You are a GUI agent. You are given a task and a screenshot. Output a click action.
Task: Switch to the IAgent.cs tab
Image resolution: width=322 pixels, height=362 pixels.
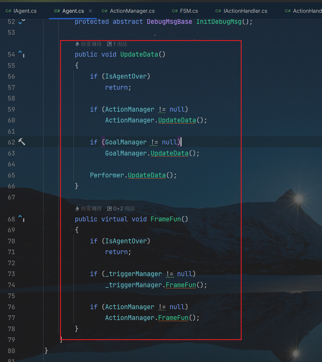tap(21, 11)
